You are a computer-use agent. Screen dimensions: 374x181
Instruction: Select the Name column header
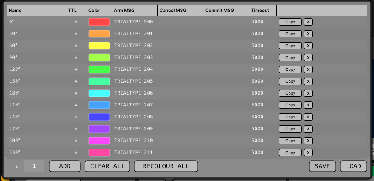[37, 11]
